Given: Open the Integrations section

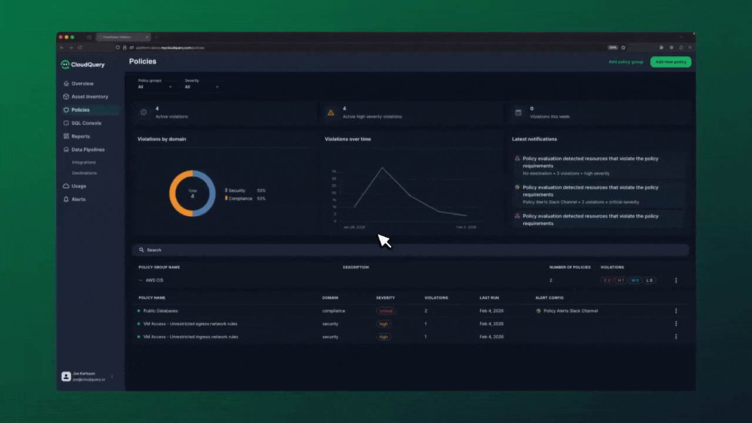Looking at the screenshot, I should pos(83,162).
